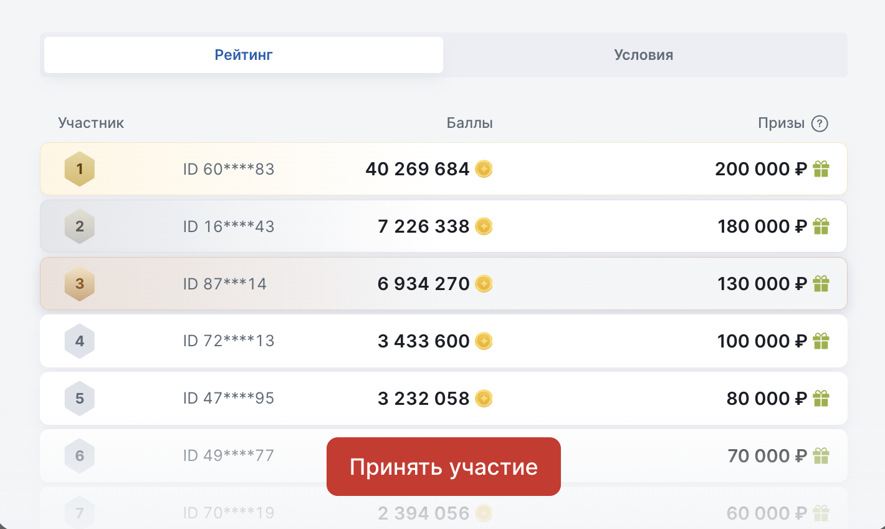Screen dimensions: 885x529
Task: Click gift icon beside 130 000 ₽ prize
Action: (821, 284)
